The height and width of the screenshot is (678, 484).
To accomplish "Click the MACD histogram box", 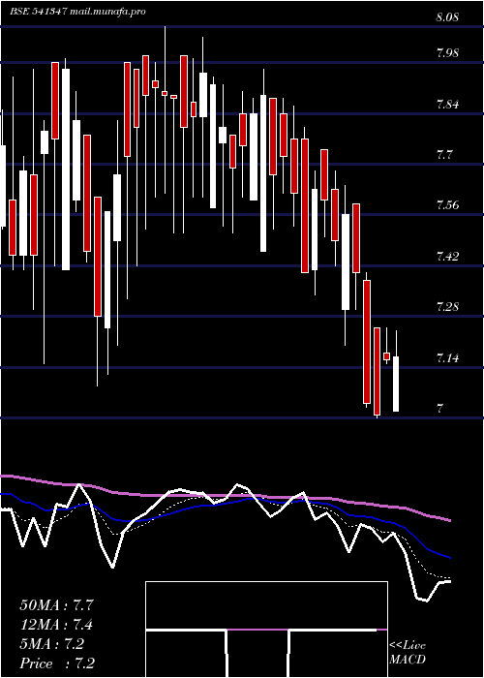I will pos(266,630).
